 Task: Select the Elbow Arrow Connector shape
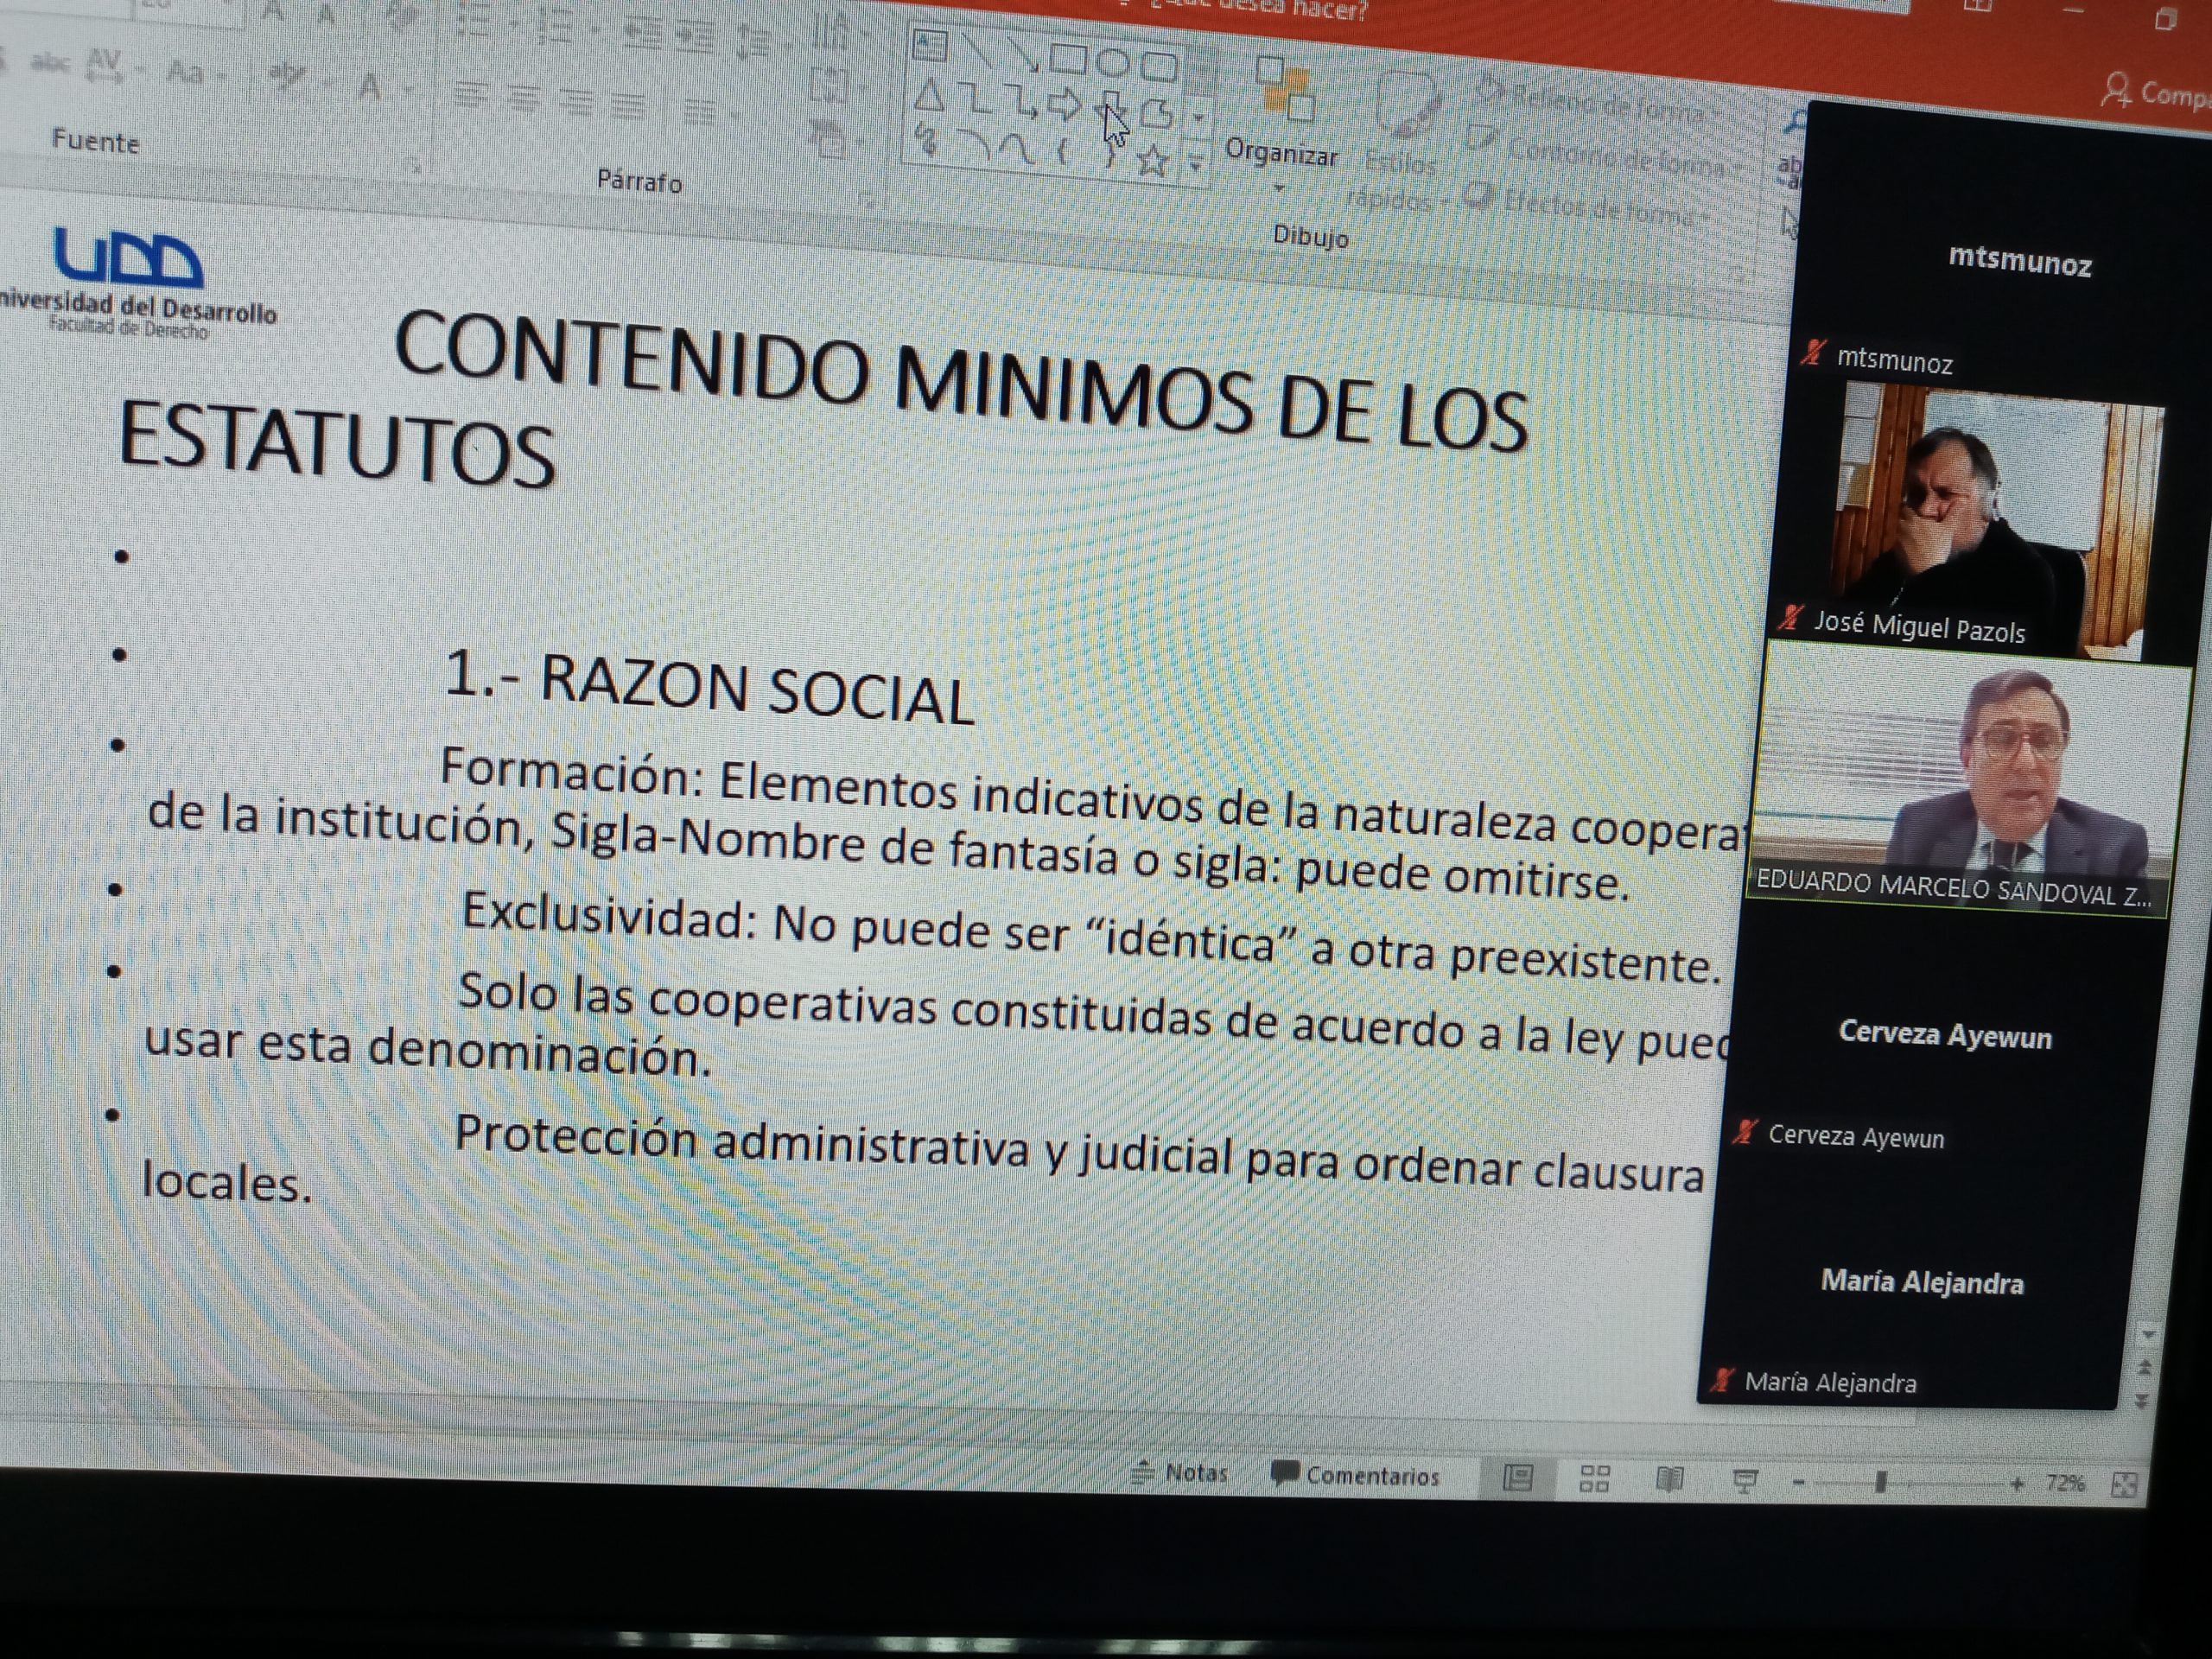(1021, 102)
